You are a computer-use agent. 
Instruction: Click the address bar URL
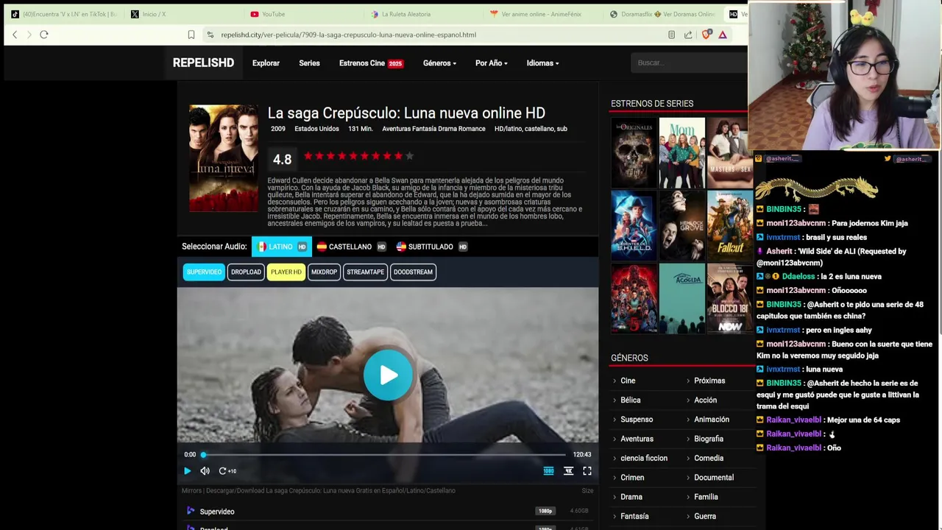coord(348,35)
